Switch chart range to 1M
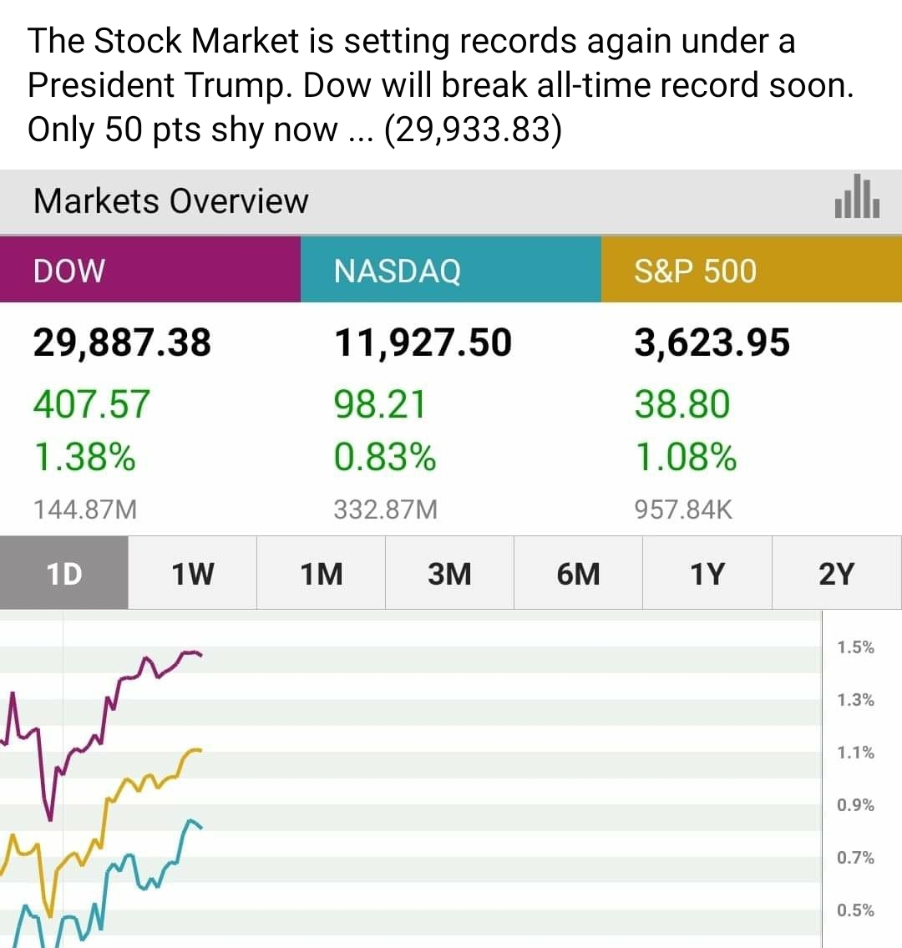 click(x=322, y=574)
